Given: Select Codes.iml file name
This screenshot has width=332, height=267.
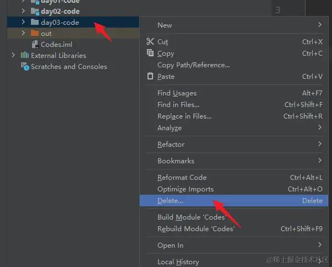Looking at the screenshot, I should coord(56,44).
